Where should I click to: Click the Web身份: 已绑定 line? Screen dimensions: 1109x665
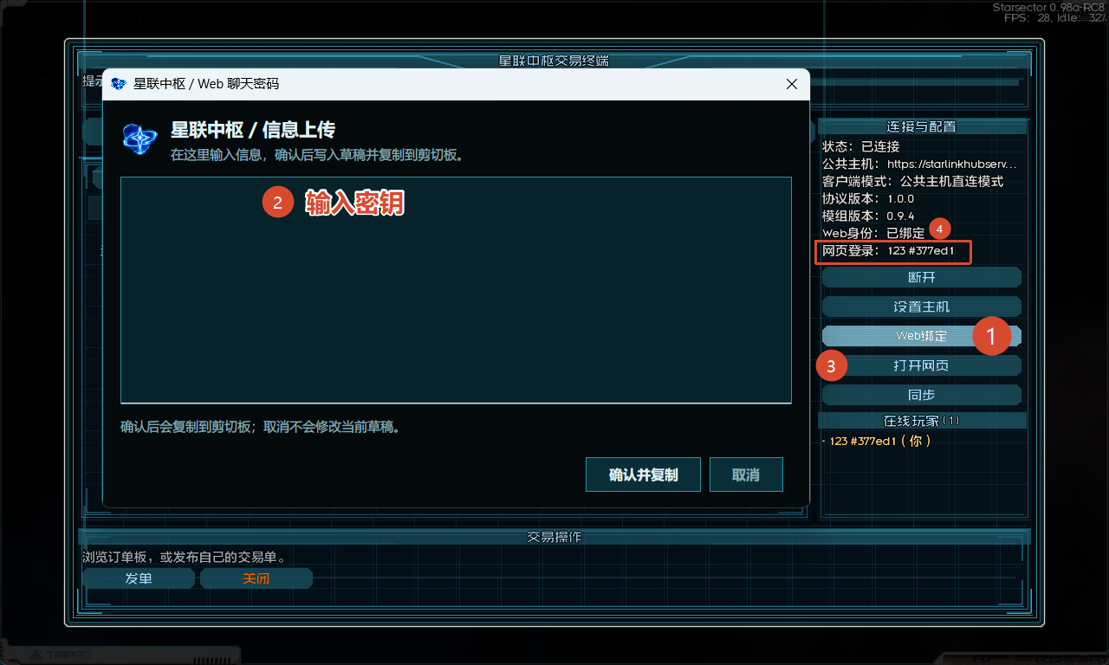tap(873, 233)
